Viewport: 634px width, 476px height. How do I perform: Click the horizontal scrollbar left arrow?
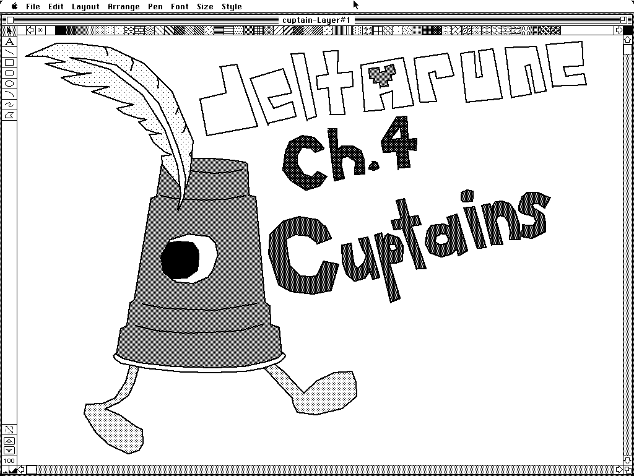22,470
